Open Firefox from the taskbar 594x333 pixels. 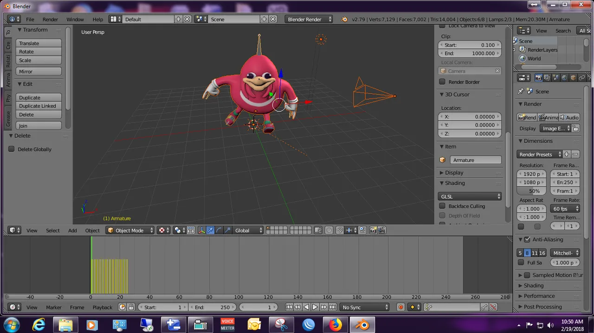click(x=336, y=325)
